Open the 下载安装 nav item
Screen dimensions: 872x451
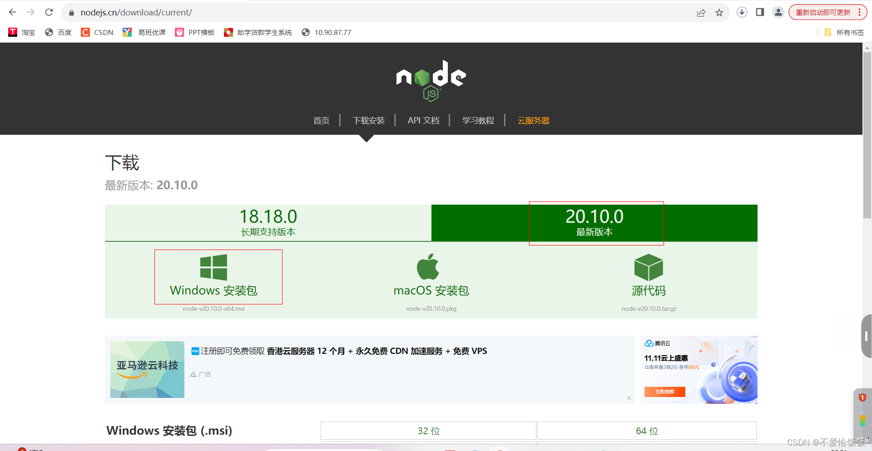coord(369,120)
